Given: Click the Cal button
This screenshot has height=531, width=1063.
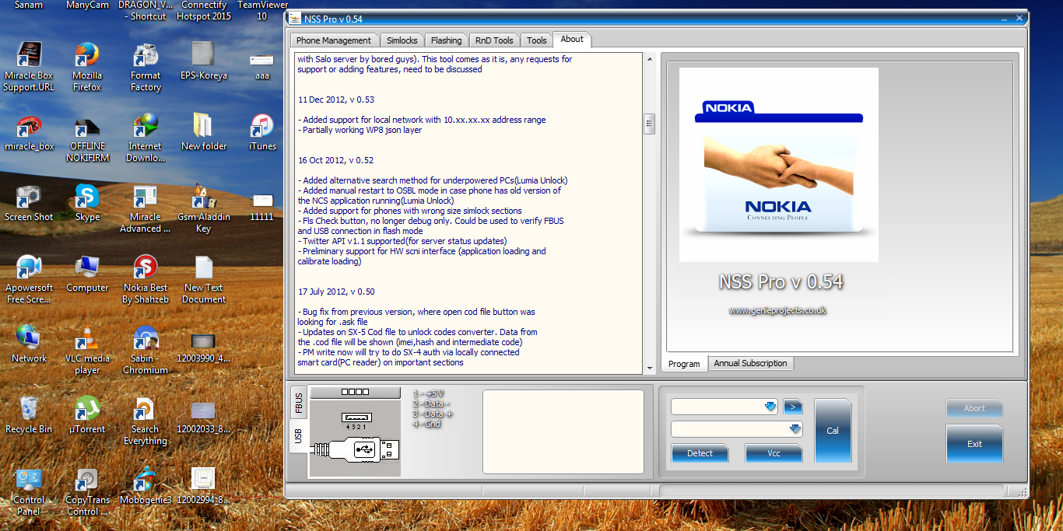Looking at the screenshot, I should click(833, 430).
